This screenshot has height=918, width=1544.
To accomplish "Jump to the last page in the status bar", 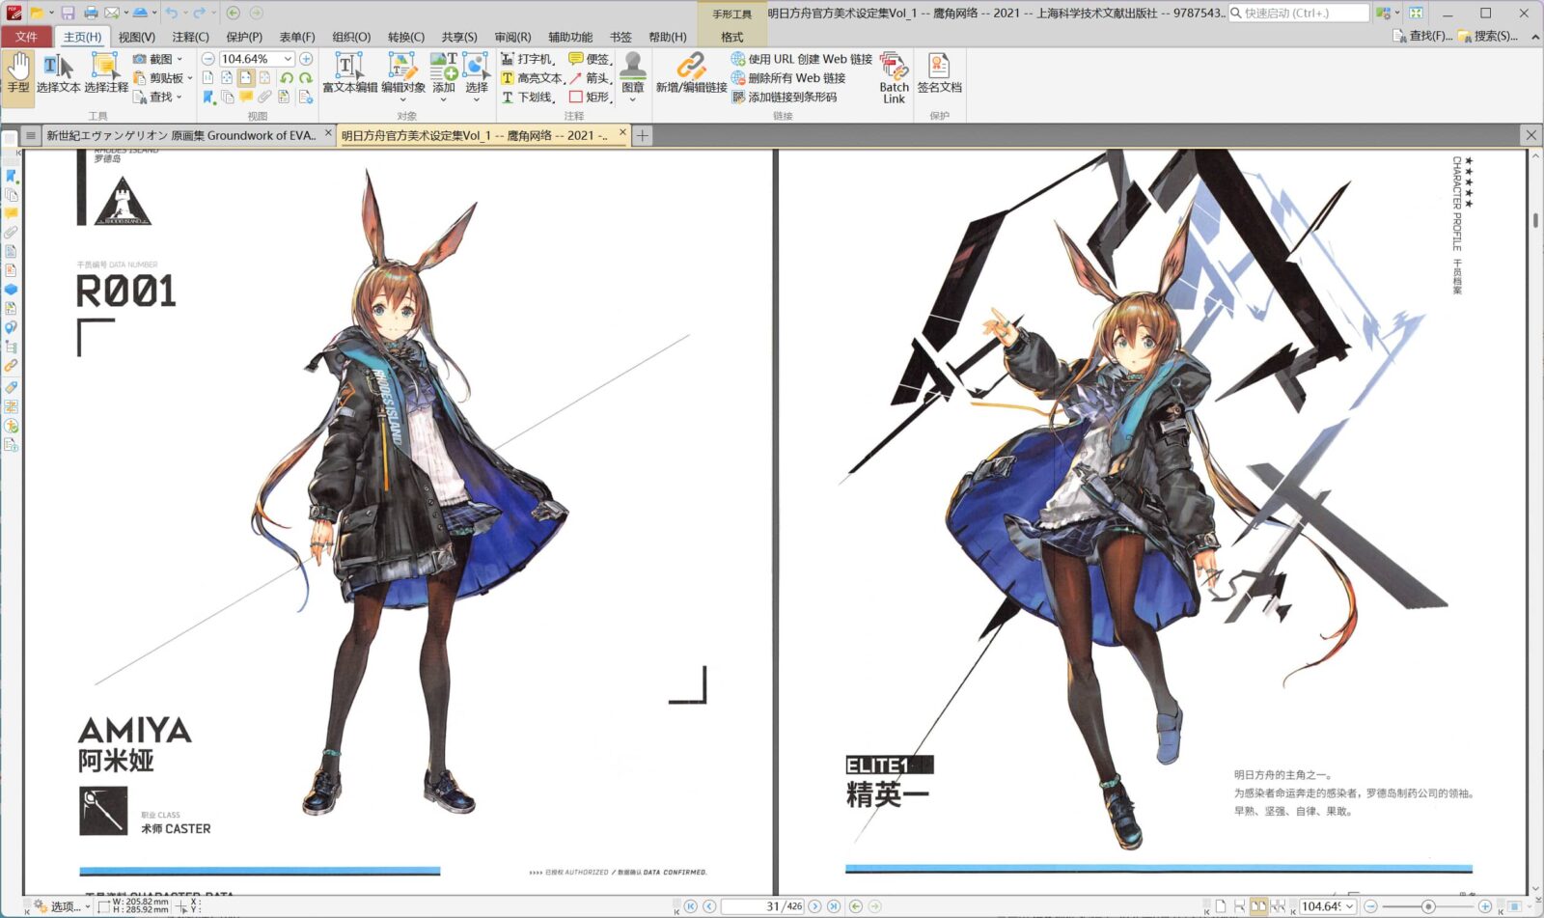I will tap(834, 906).
